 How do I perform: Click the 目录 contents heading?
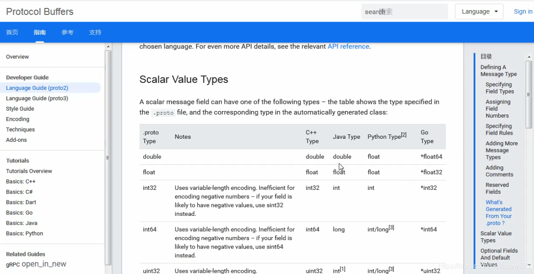(x=486, y=56)
